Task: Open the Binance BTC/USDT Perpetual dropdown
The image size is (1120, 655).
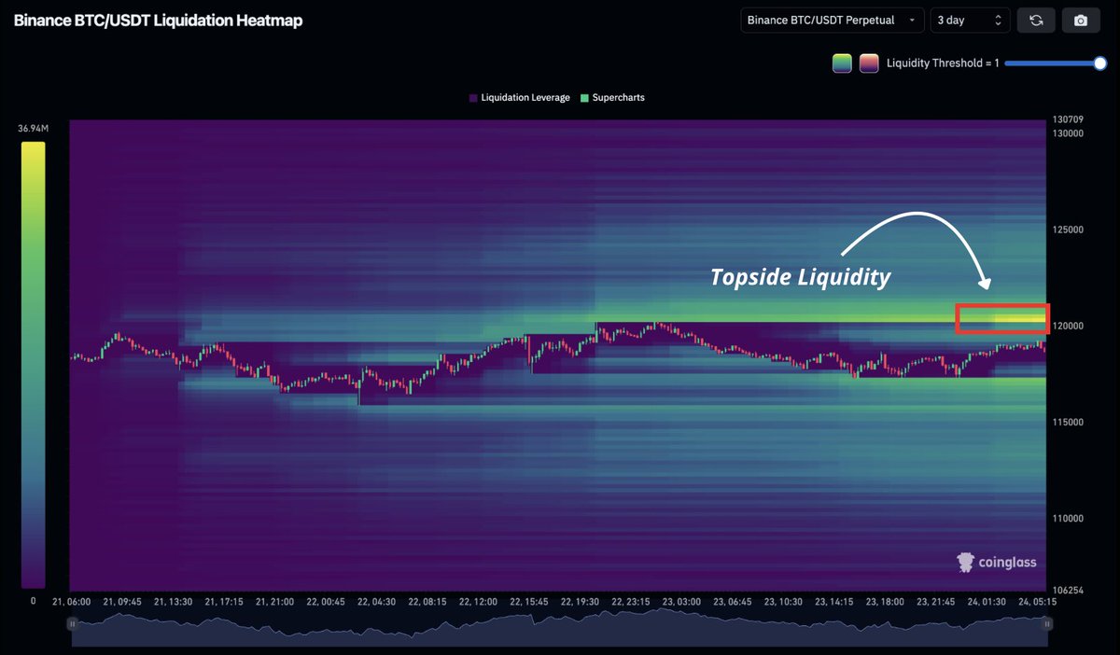Action: click(833, 20)
